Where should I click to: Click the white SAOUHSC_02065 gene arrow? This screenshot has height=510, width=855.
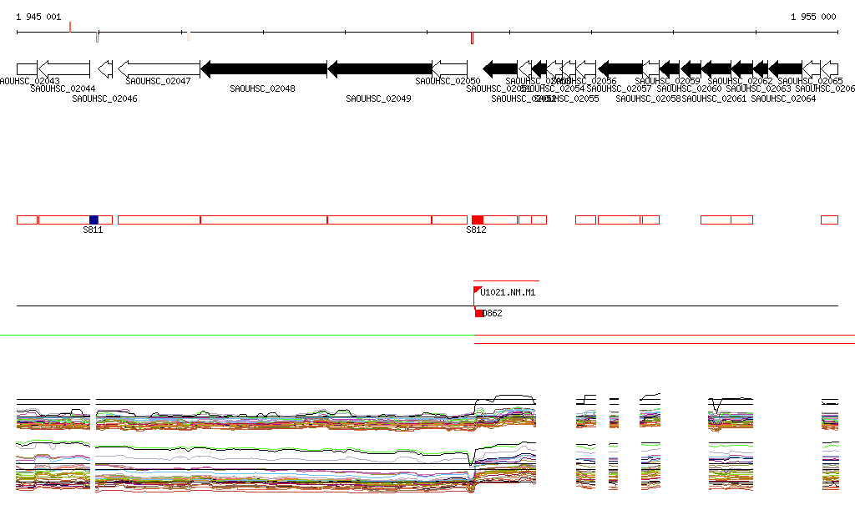click(812, 69)
